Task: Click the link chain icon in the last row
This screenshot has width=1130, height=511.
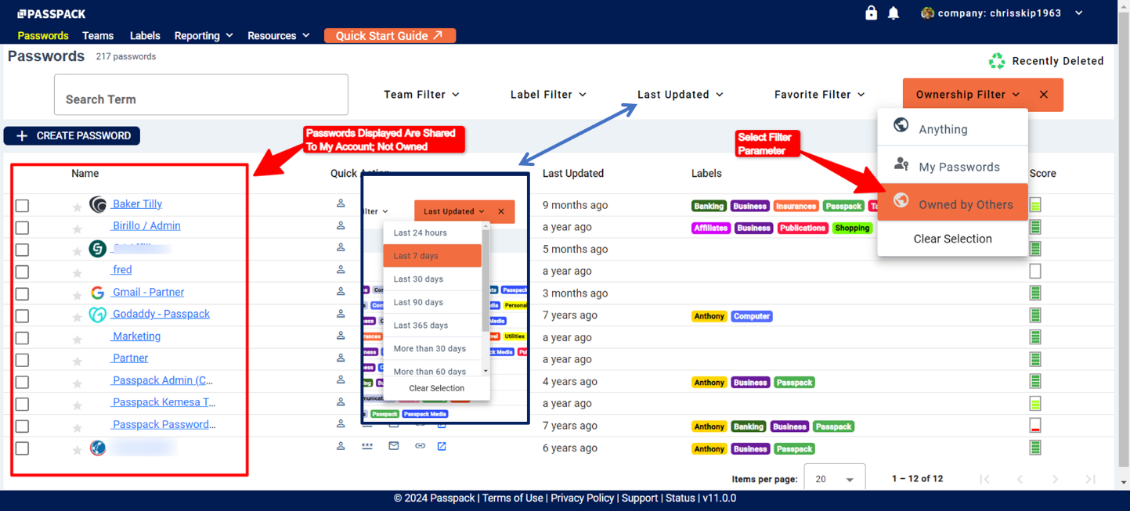Action: click(x=420, y=446)
